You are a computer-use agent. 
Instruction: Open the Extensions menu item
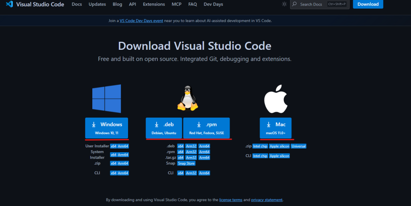pos(154,4)
